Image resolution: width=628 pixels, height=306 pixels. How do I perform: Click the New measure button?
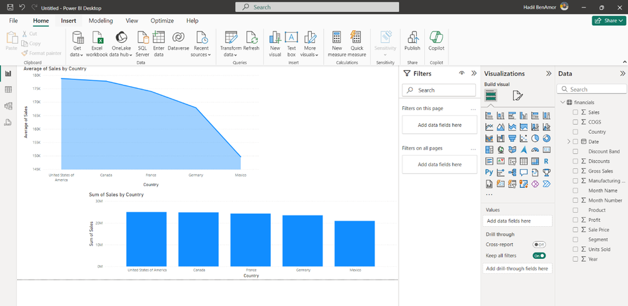(x=337, y=44)
